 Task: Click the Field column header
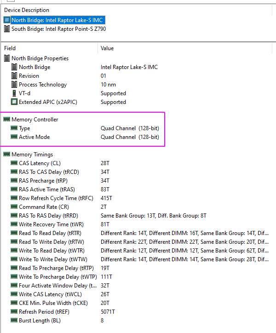pyautogui.click(x=10, y=48)
